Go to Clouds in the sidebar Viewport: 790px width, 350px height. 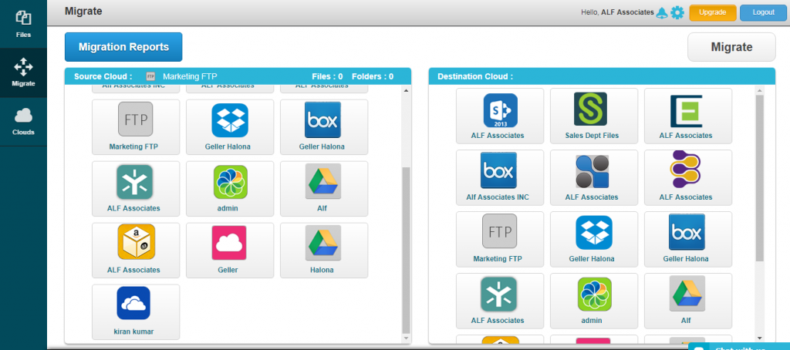click(x=23, y=122)
